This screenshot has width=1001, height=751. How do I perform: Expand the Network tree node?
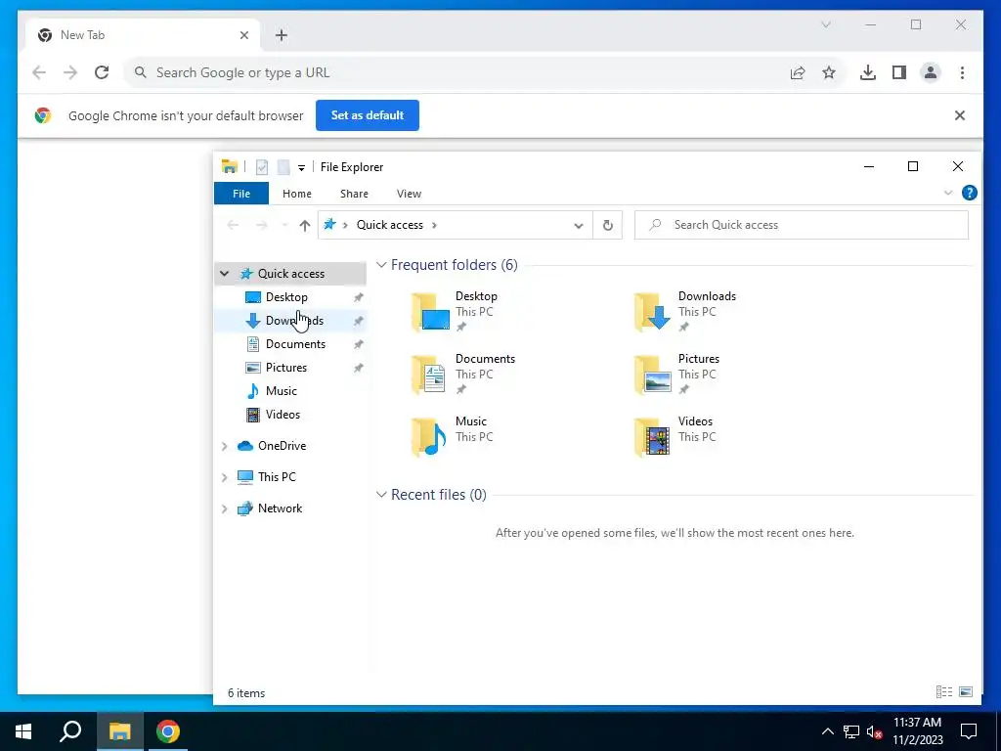[224, 508]
